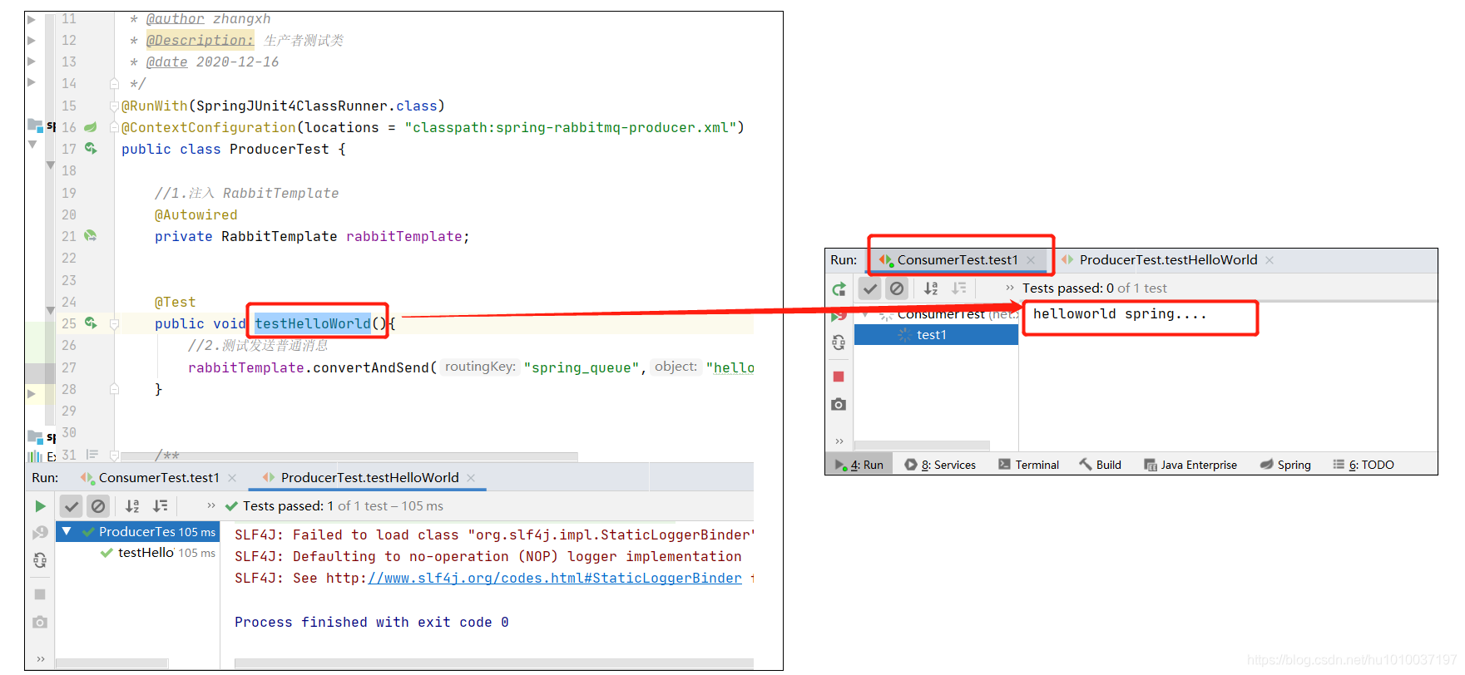The height and width of the screenshot is (675, 1465).
Task: Toggle Show Passed checkmark in the ProducerTest run panel
Action: click(x=72, y=505)
